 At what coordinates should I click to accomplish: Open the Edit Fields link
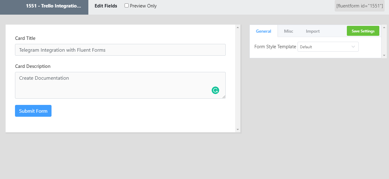(106, 6)
